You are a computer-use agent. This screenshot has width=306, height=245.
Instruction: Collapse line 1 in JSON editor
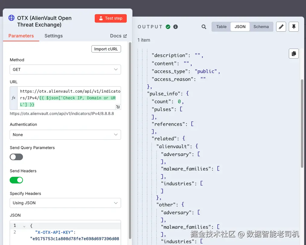pos(24,227)
